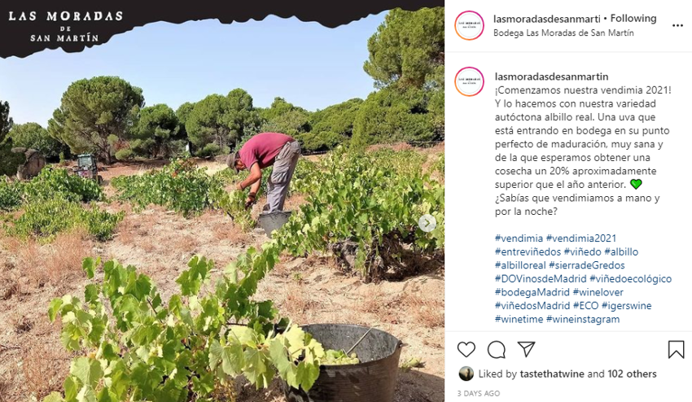Open caption author profile avatar
This screenshot has width=692, height=402.
click(x=469, y=81)
